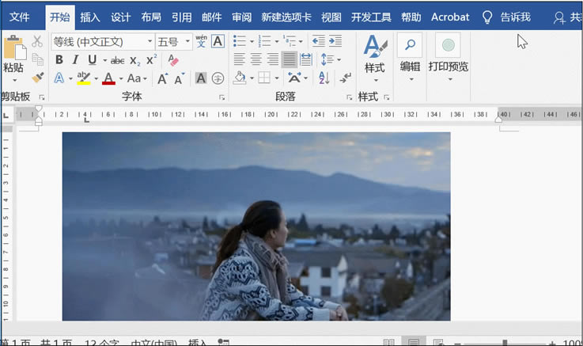The height and width of the screenshot is (346, 583).
Task: Apply distributed alignment
Action: pos(305,59)
